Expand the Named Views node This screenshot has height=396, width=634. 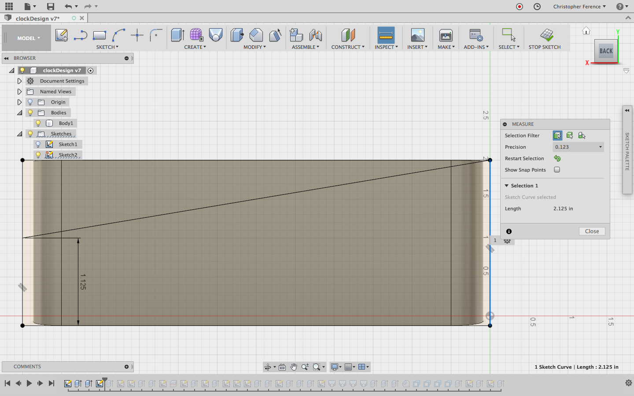point(19,92)
